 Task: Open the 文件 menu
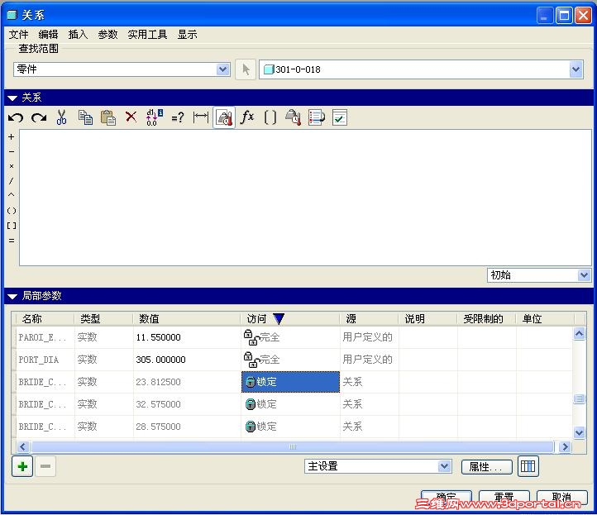tap(18, 35)
